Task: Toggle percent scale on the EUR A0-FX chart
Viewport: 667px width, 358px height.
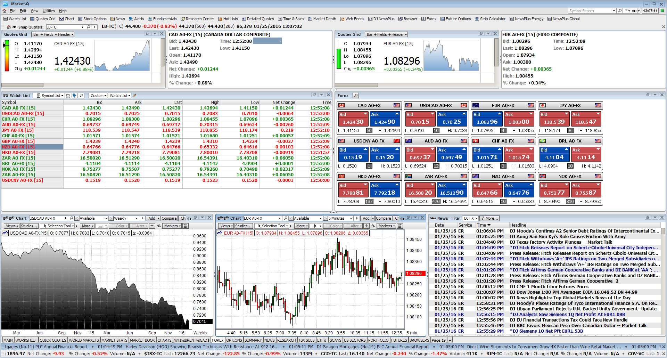Action: (373, 226)
